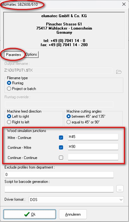Enable the Continue - Continue checkbox
This screenshot has height=222, width=129.
point(61,157)
